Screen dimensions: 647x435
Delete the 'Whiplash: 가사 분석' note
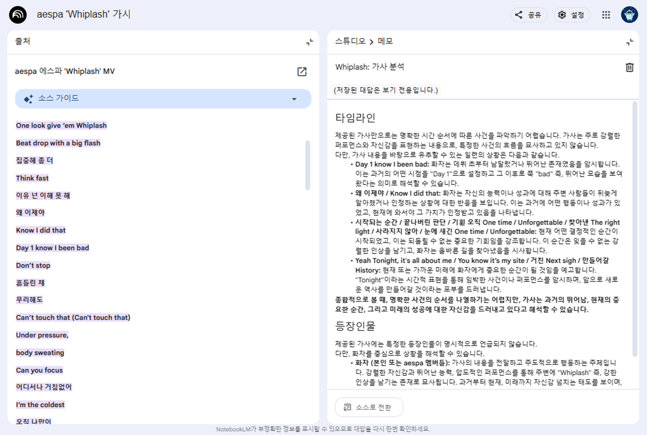[x=630, y=67]
